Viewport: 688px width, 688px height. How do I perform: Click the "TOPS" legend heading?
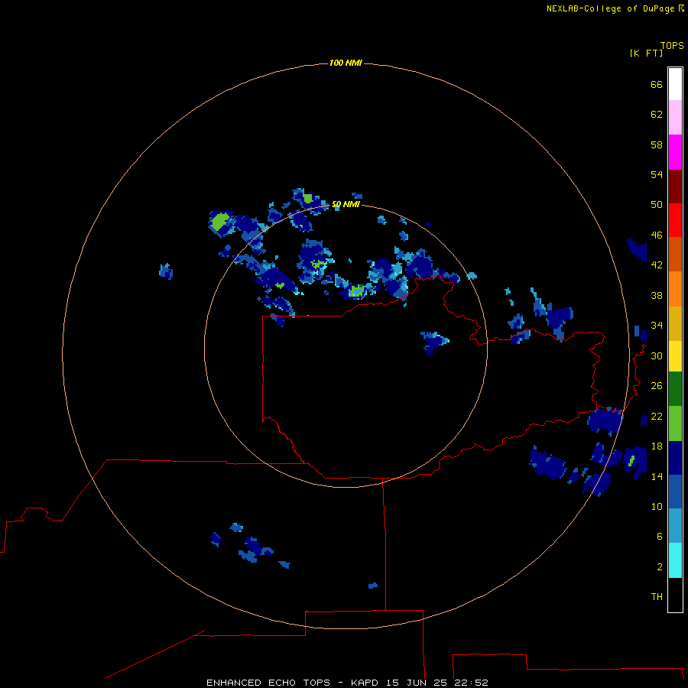[x=672, y=45]
